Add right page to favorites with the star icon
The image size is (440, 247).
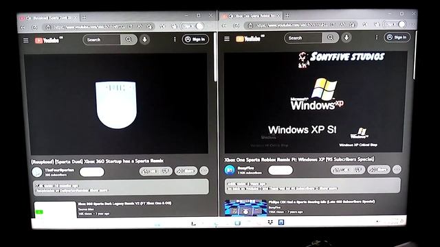tap(352, 25)
